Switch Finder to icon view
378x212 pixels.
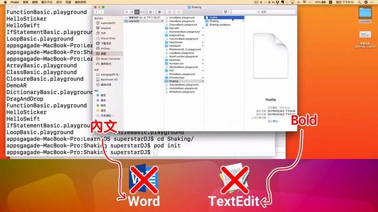(x=126, y=12)
